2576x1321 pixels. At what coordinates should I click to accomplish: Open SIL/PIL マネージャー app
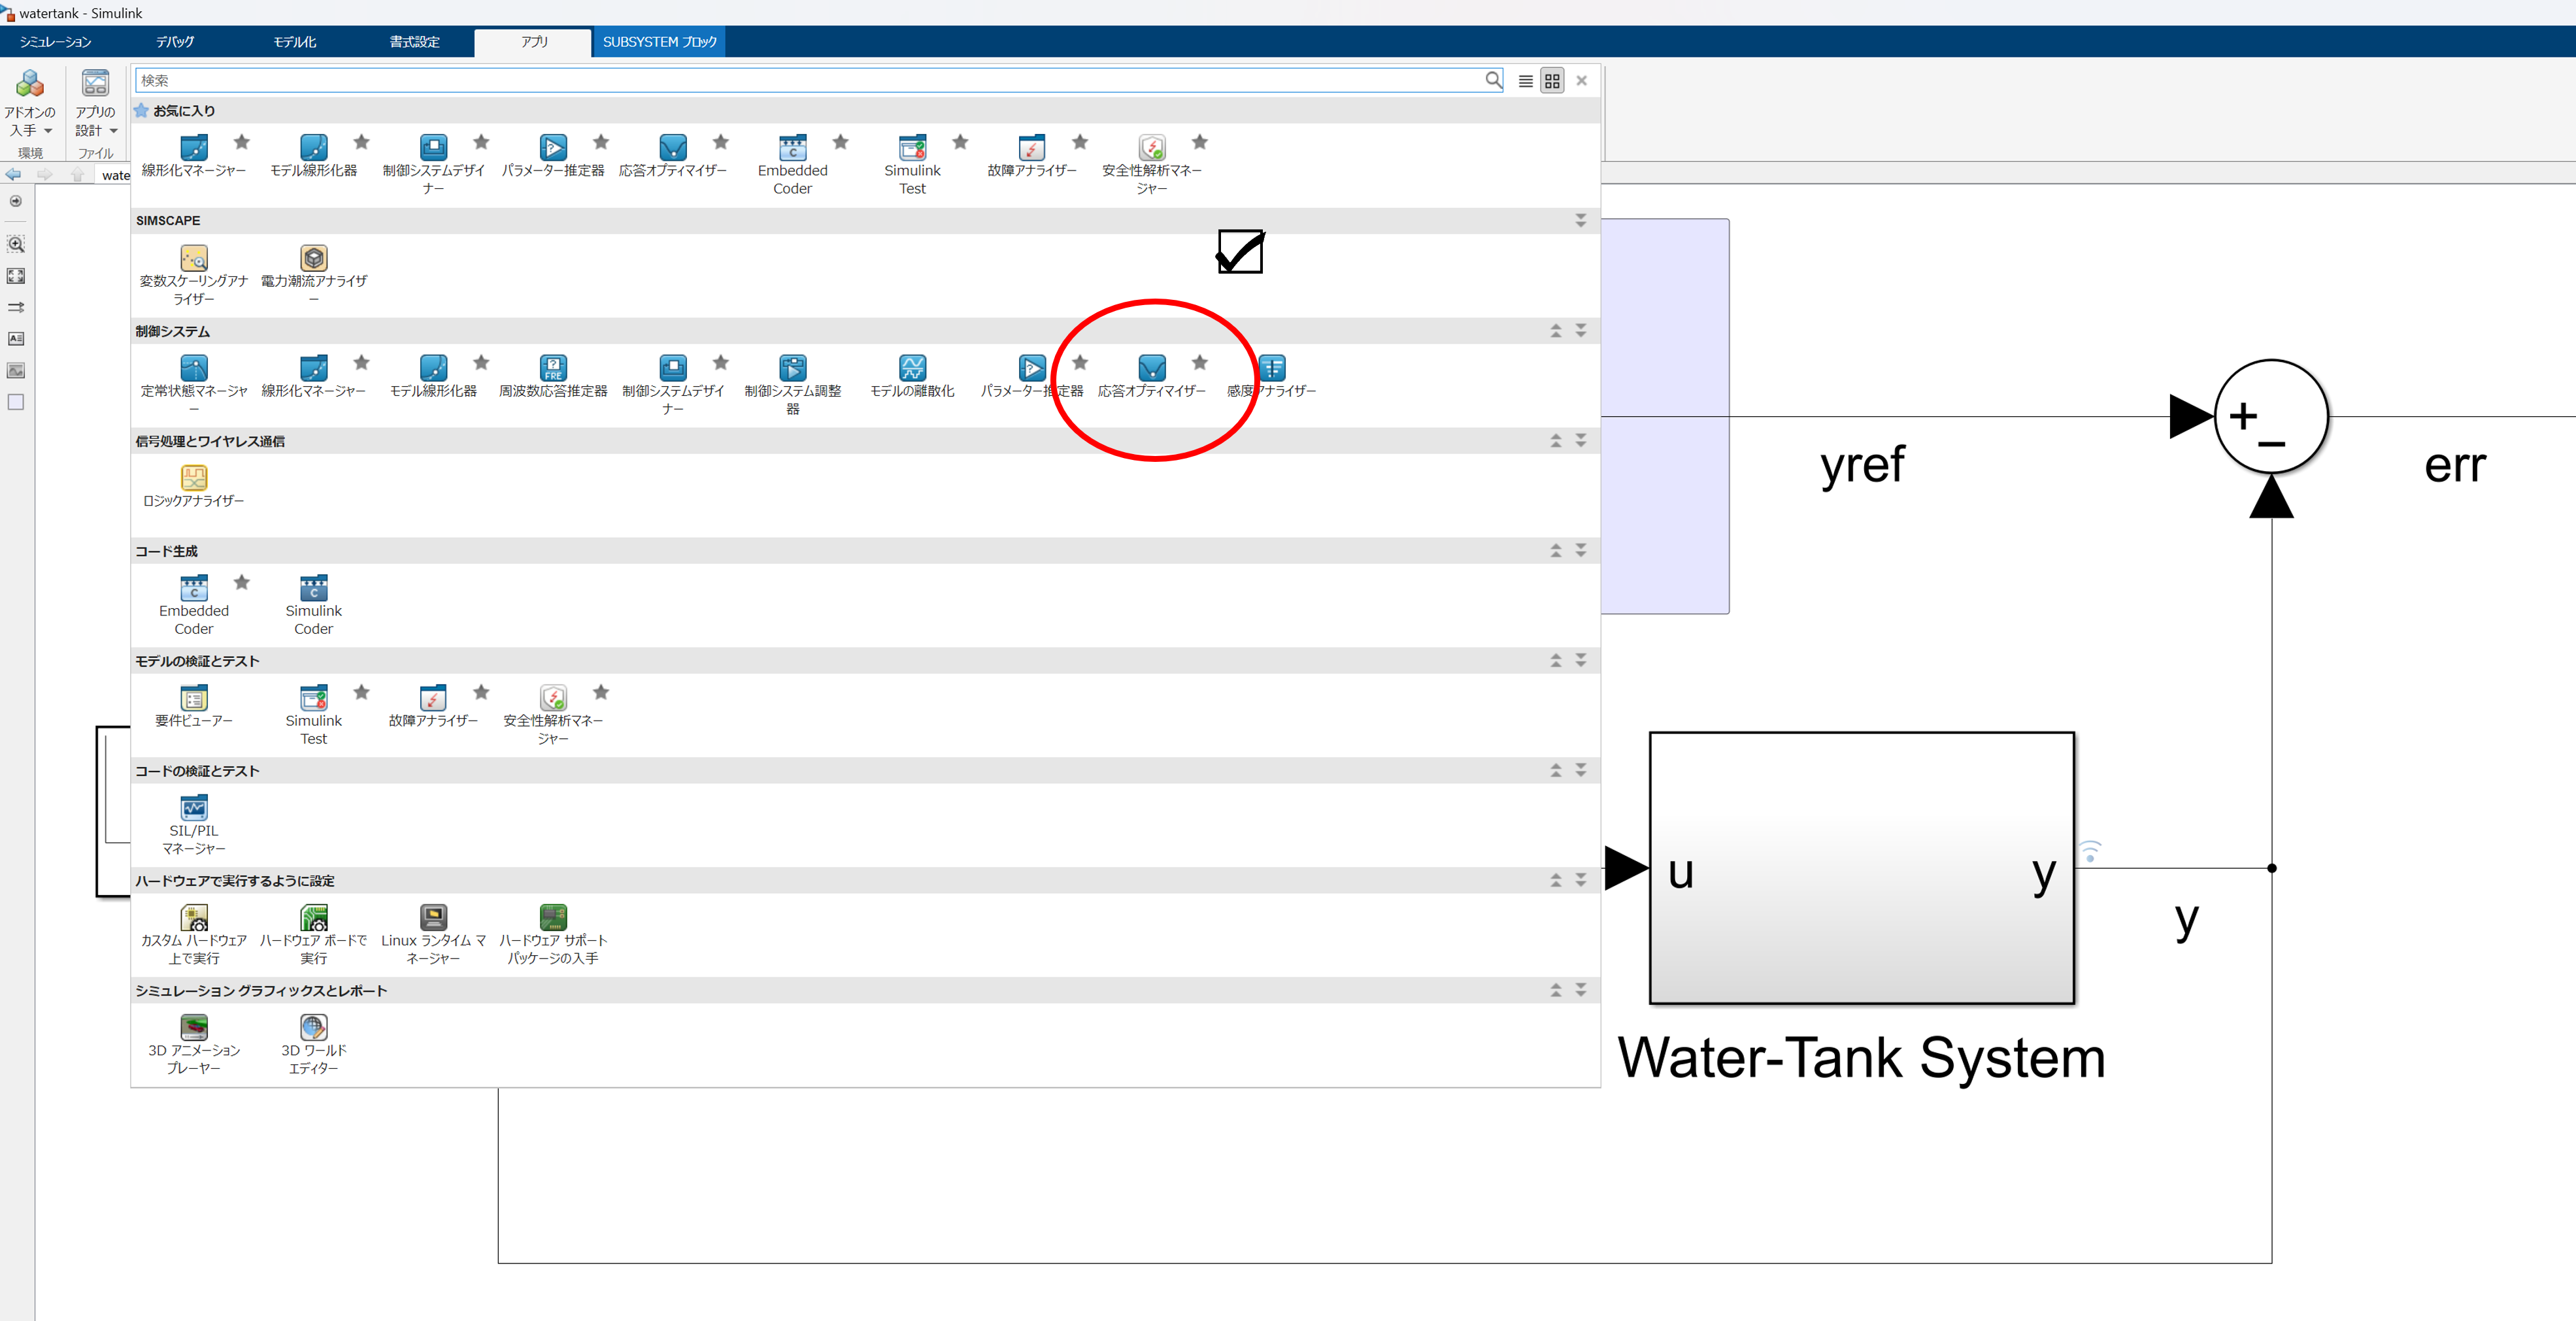(194, 808)
